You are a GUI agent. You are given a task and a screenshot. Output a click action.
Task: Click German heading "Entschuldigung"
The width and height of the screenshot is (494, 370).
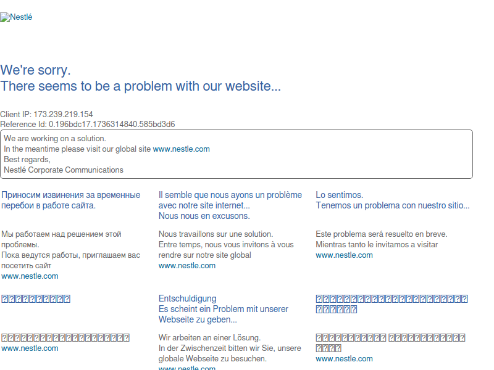pyautogui.click(x=188, y=298)
